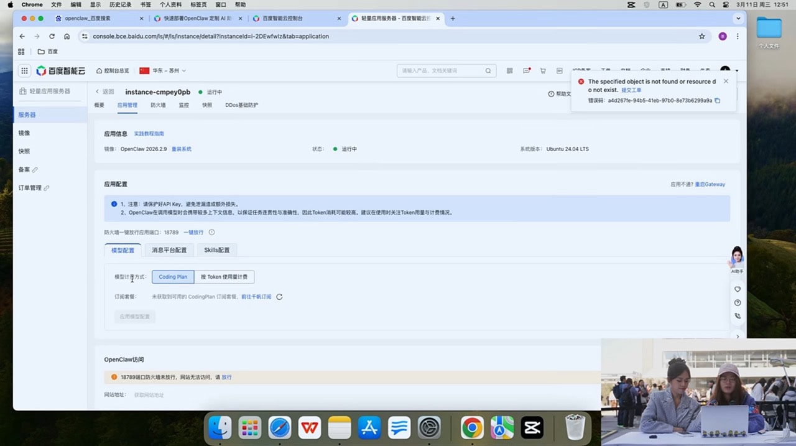796x446 pixels.
Task: Click the phone support icon in right sidebar
Action: coord(738,316)
